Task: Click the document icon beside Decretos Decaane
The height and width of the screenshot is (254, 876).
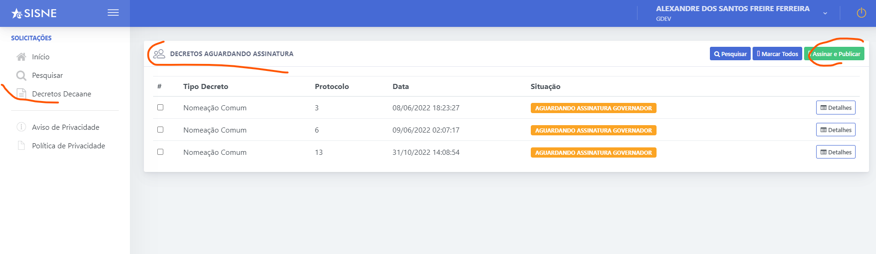Action: pos(21,94)
